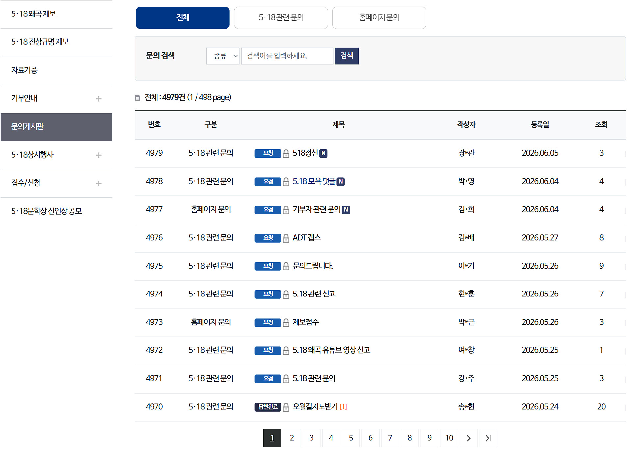Screen dimensions: 632x461
Task: Open 문의게시판 sidebar menu
Action: click(x=56, y=127)
